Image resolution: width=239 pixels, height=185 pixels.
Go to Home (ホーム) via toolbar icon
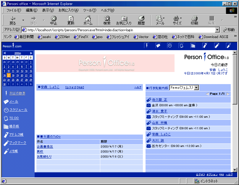click(x=88, y=21)
